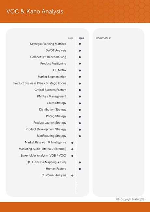Screen dimensions: 150x212
Task: Select the GE Matrix dot
Action: [x=80, y=70]
